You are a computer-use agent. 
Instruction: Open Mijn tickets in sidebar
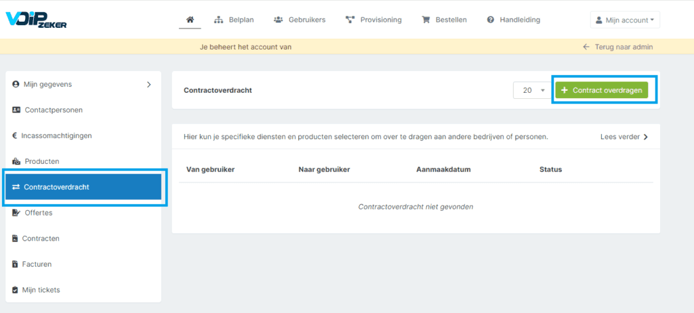[83, 290]
